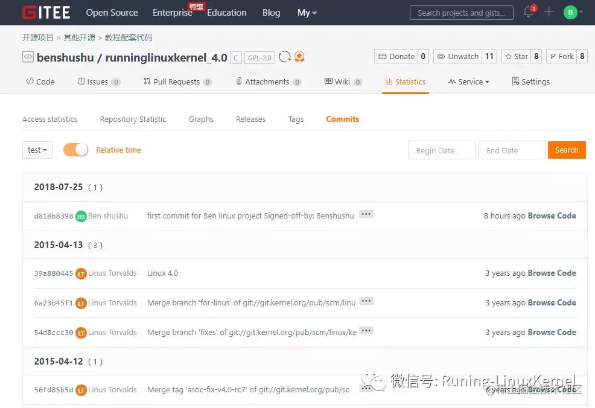The image size is (595, 408).
Task: Click the circular sync icon by GPL-2.0
Action: click(285, 57)
